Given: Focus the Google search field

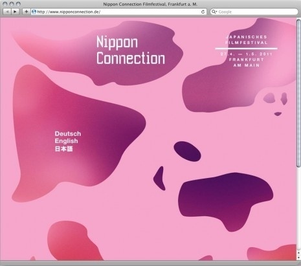Looking at the screenshot, I should [x=254, y=12].
